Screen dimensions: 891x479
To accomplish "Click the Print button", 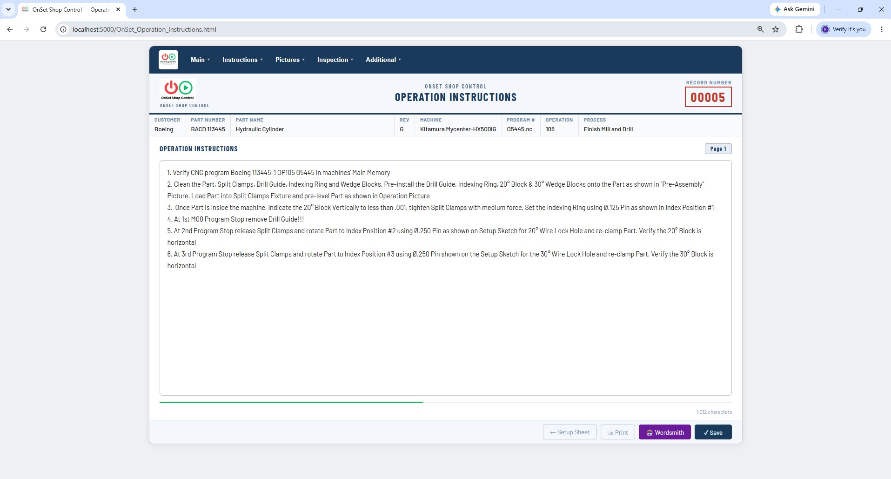I will [x=618, y=432].
